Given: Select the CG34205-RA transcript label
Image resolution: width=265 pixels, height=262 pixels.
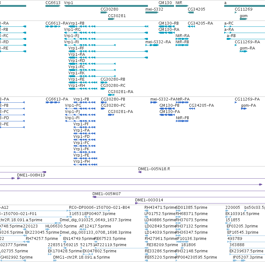Looking at the screenshot, I should (x=200, y=23).
